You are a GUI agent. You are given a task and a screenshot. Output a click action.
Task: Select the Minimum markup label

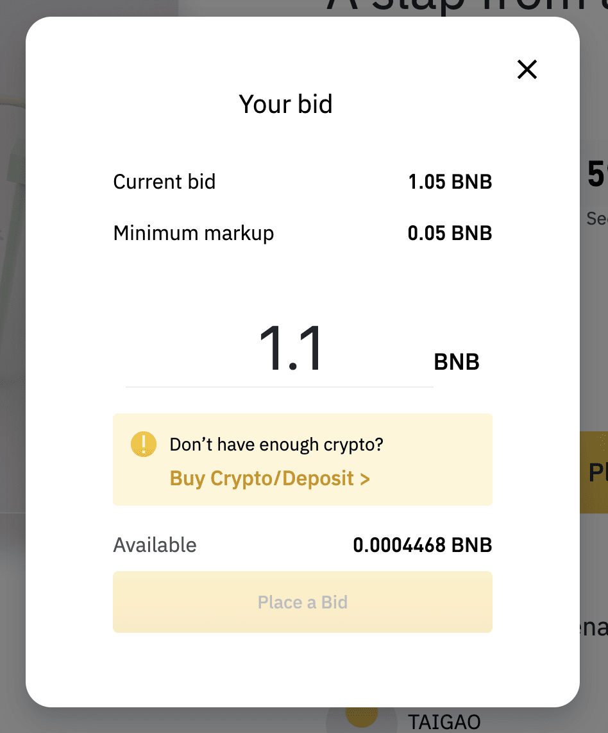point(193,233)
